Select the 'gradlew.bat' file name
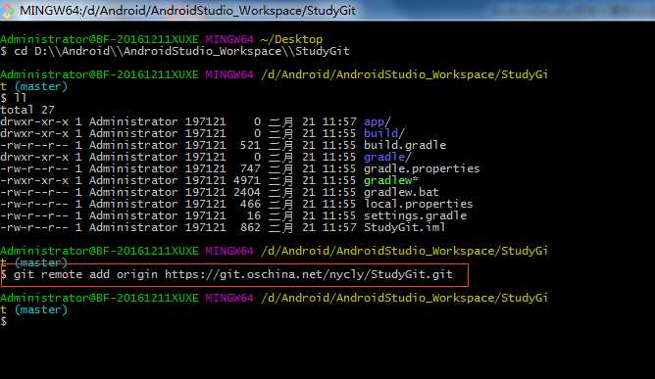This screenshot has height=379, width=655. tap(401, 192)
